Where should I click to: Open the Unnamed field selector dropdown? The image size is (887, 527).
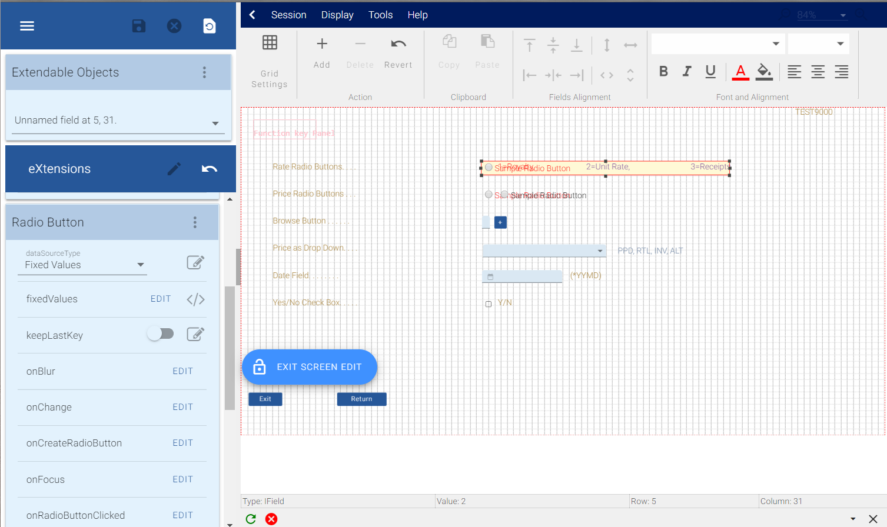215,123
